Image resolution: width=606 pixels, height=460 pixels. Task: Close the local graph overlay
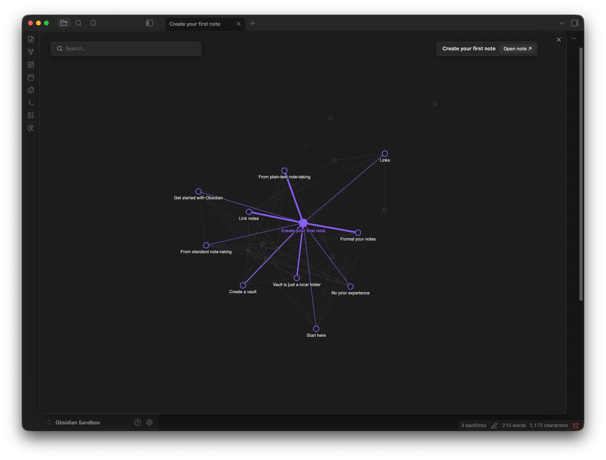point(559,40)
